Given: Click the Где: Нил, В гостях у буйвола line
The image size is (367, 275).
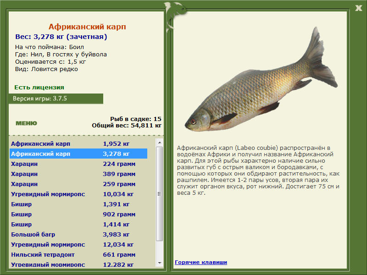Looking at the screenshot, I should [x=61, y=55].
